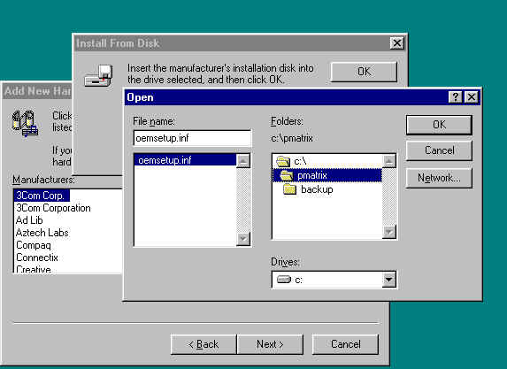507x369 pixels.
Task: Click the folders list scrollbar up arrow
Action: pos(389,161)
